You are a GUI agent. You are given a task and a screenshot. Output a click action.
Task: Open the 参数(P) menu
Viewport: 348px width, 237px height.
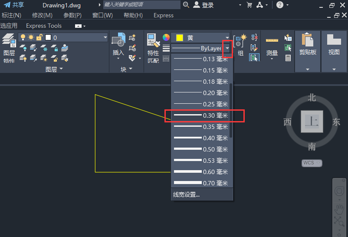point(72,15)
